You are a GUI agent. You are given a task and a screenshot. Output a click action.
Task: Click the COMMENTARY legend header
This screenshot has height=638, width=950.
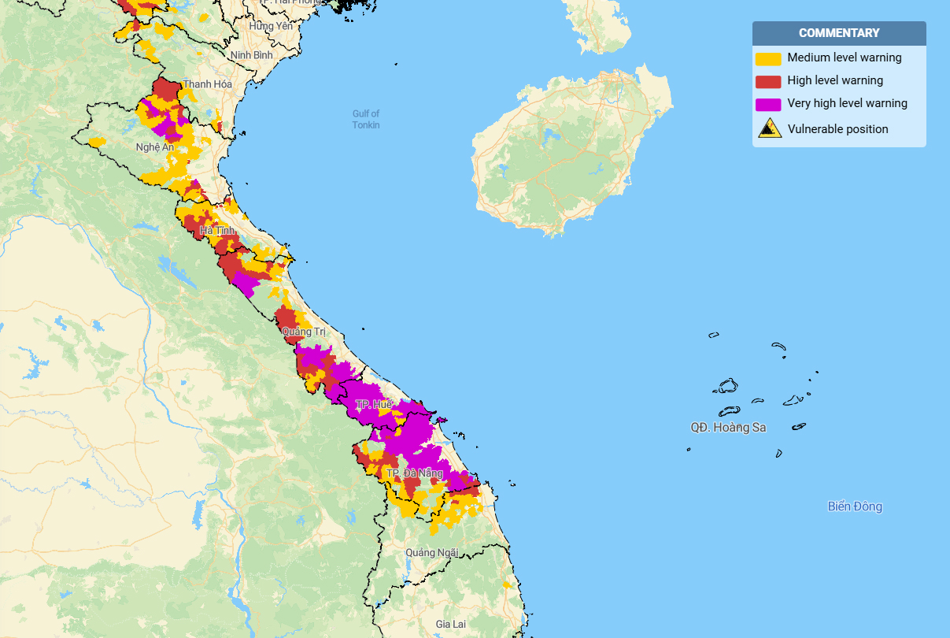coord(839,33)
